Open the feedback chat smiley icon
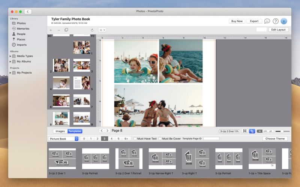 click(267, 21)
